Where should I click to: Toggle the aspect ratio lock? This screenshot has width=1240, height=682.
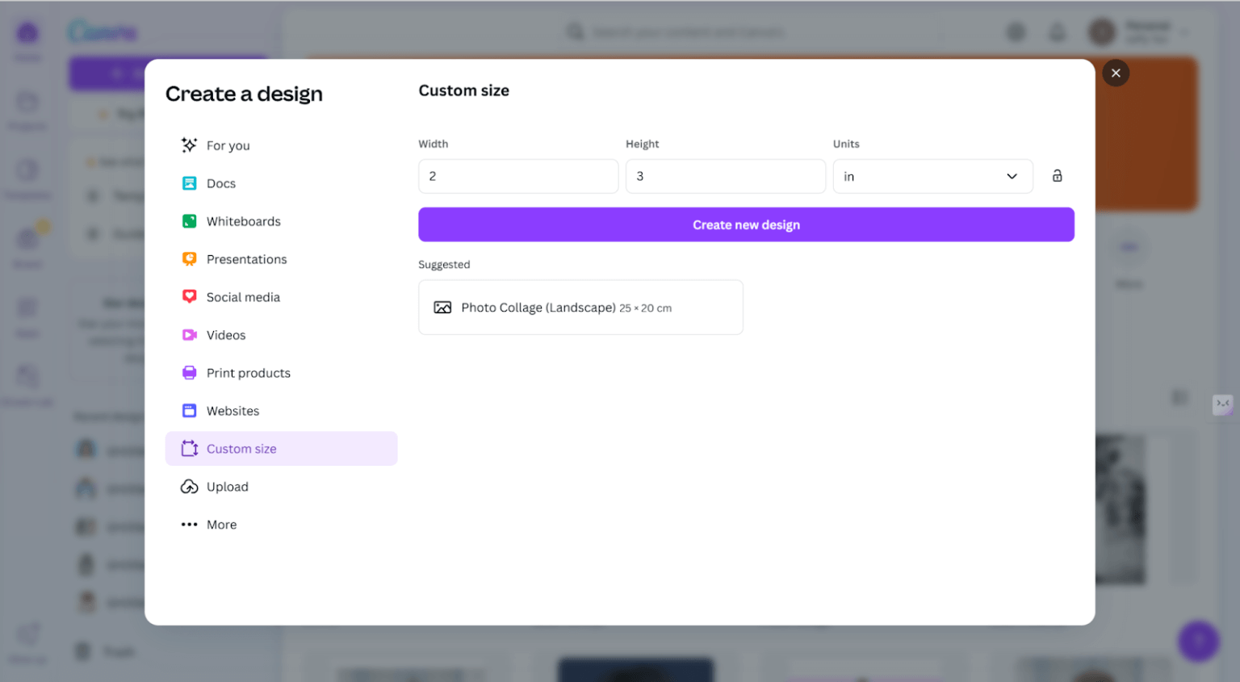point(1057,176)
